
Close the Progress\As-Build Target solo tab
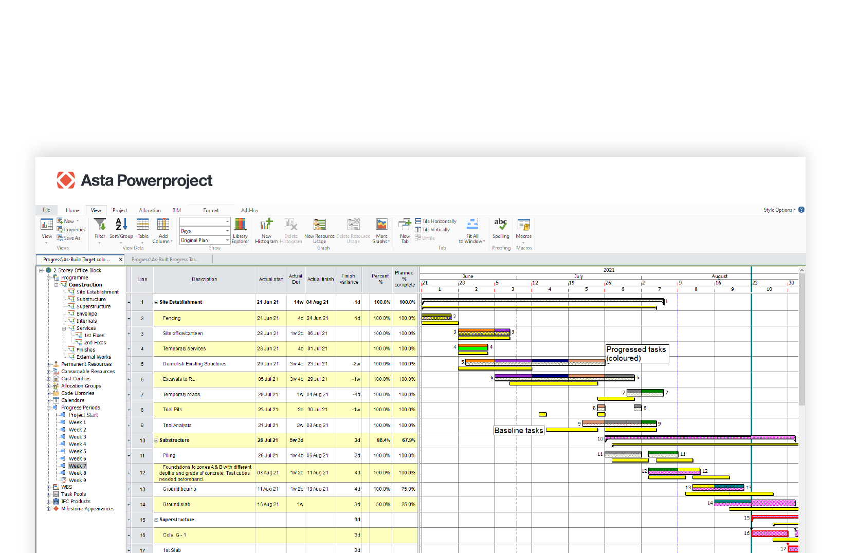(121, 260)
